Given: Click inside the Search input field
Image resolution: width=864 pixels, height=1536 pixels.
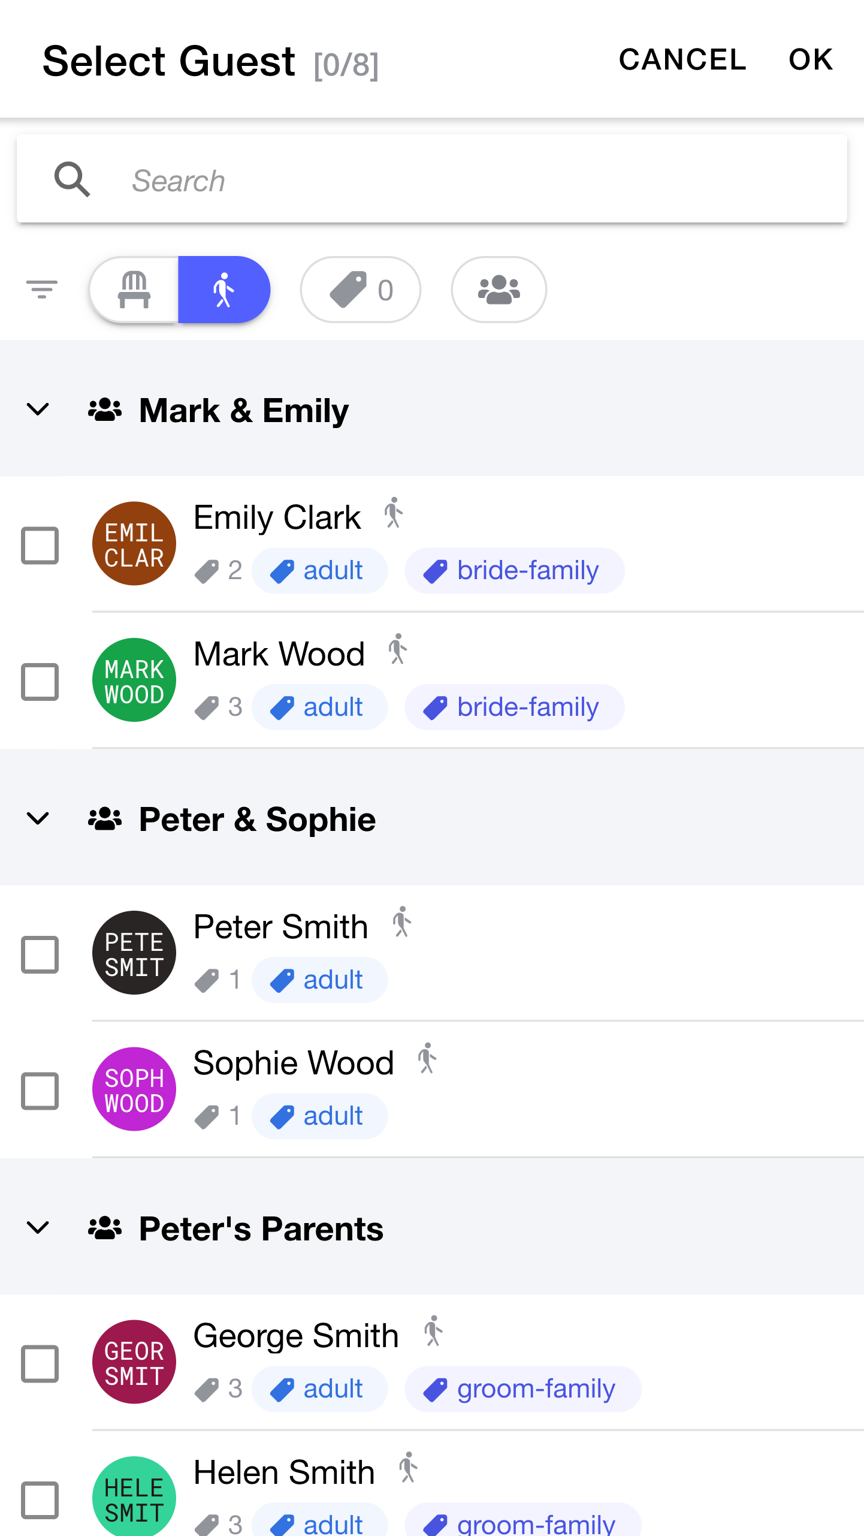Looking at the screenshot, I should click(419, 179).
